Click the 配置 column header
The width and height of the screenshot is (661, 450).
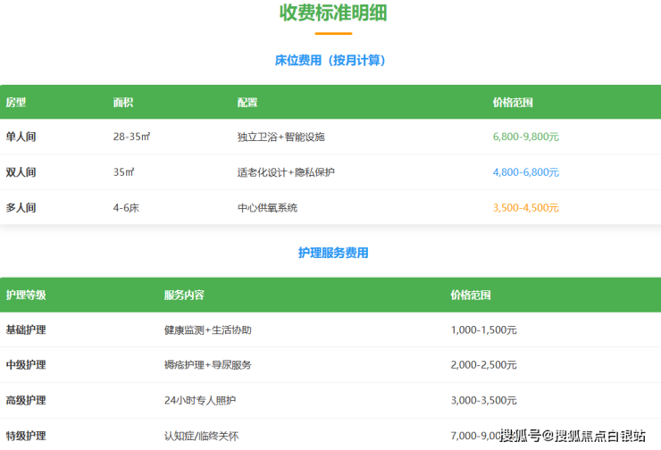(247, 103)
